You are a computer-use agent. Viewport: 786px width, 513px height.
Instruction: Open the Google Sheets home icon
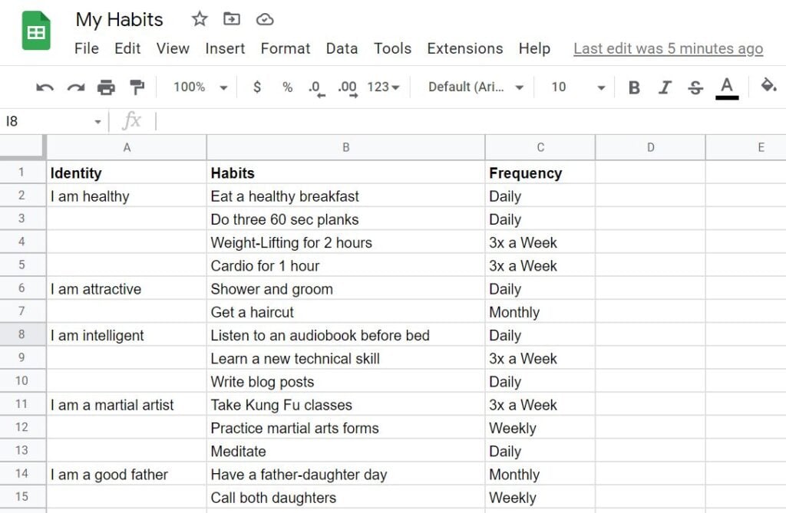[x=36, y=31]
